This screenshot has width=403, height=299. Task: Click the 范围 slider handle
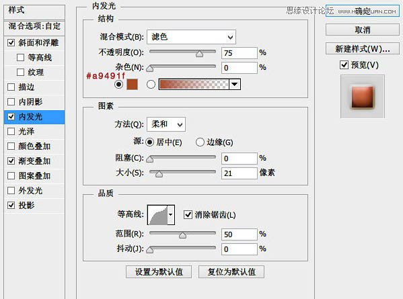[x=182, y=235]
